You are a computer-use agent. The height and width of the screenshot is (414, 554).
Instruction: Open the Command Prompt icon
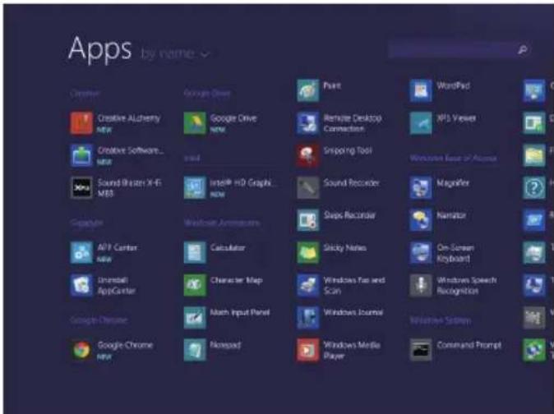(x=421, y=350)
